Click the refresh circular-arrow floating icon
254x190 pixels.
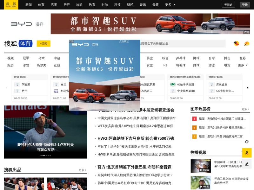(247, 142)
